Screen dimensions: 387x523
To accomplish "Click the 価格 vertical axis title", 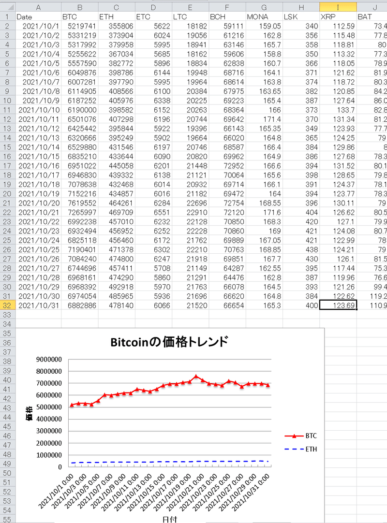I will (x=30, y=413).
